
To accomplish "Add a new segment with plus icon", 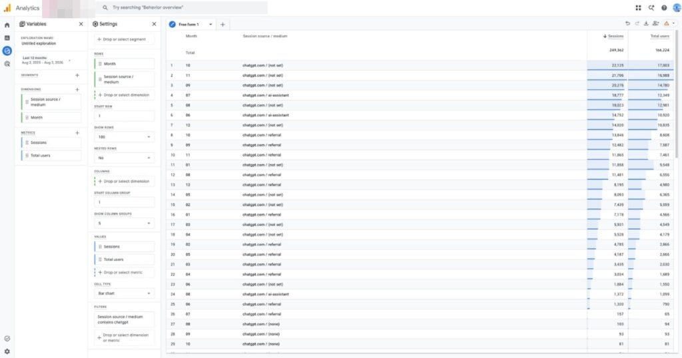I will 77,75.
